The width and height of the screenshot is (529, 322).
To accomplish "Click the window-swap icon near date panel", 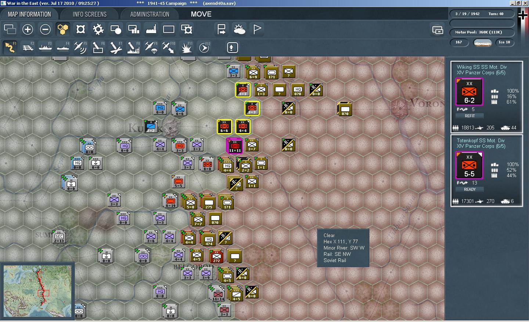I will [x=438, y=30].
